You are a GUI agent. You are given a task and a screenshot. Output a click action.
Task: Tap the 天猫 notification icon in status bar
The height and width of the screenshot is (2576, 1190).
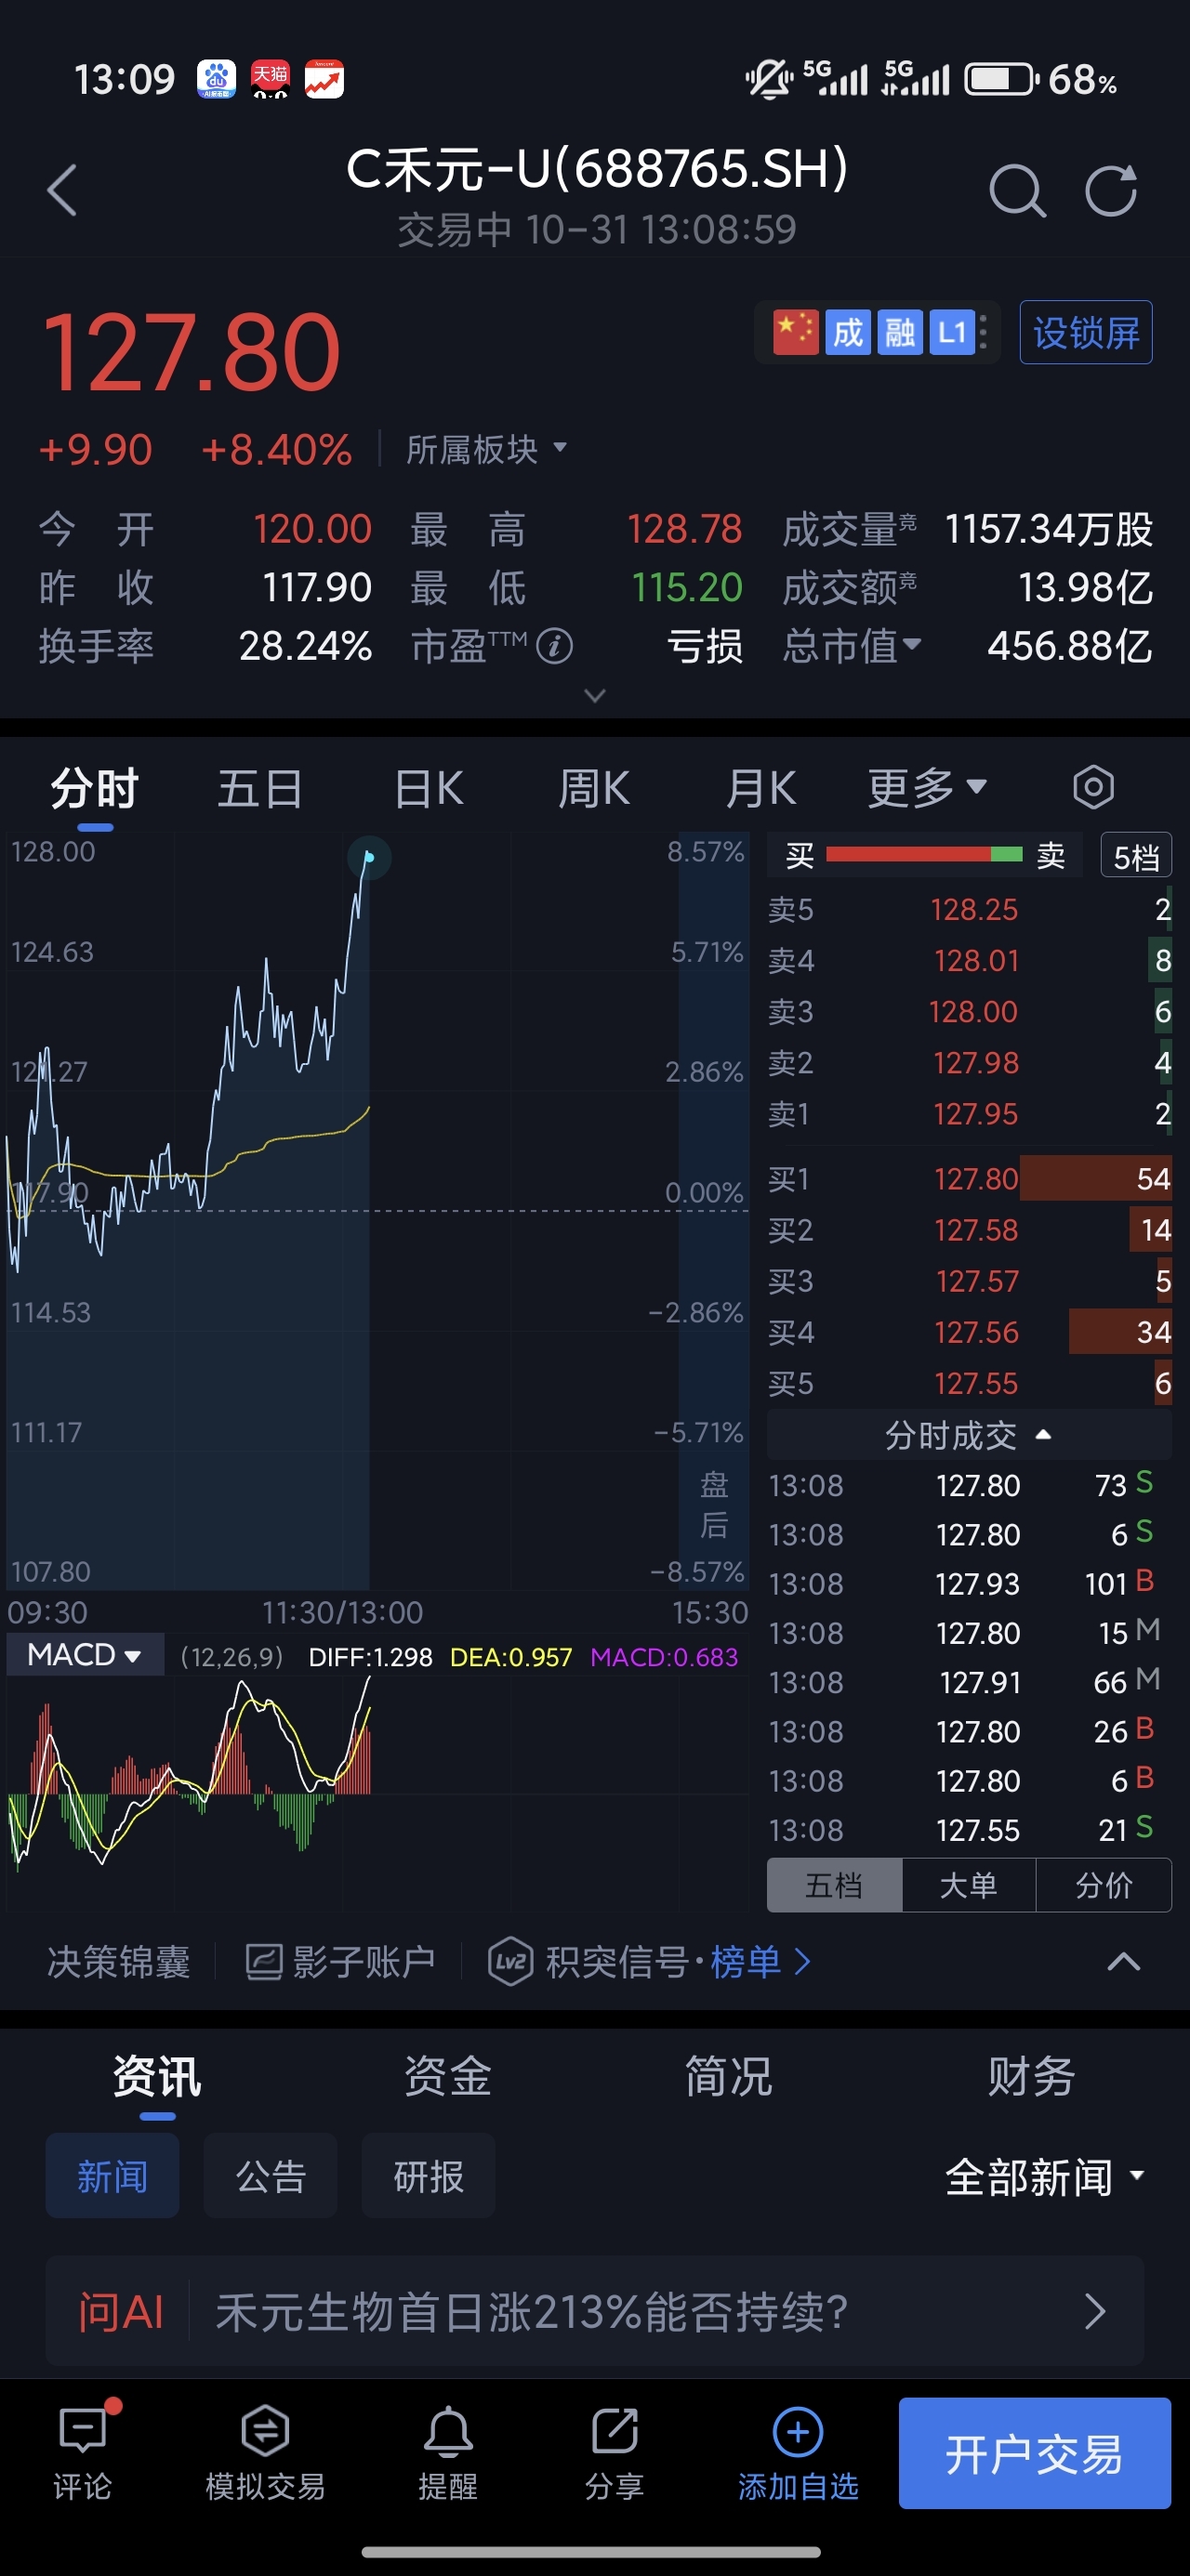[x=271, y=79]
